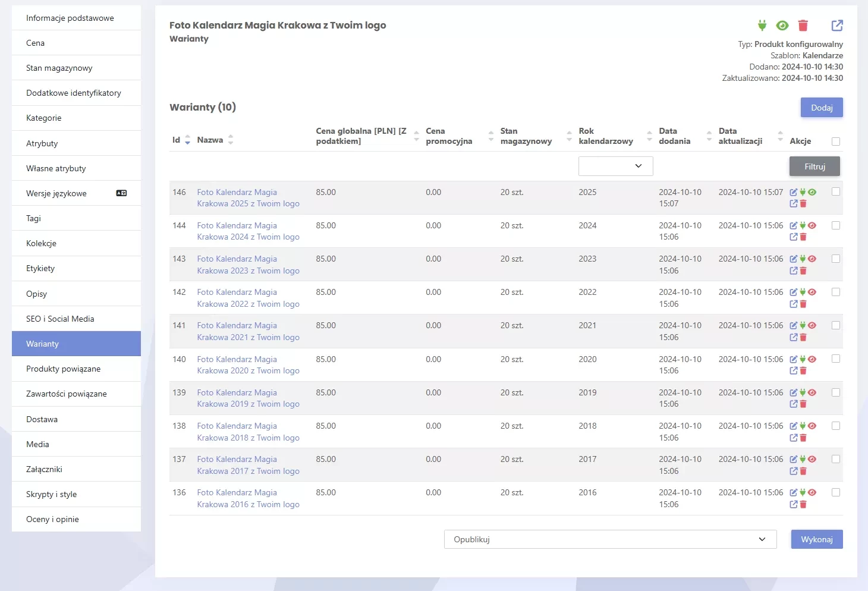
Task: Select Warianty in the sidebar
Action: (76, 344)
